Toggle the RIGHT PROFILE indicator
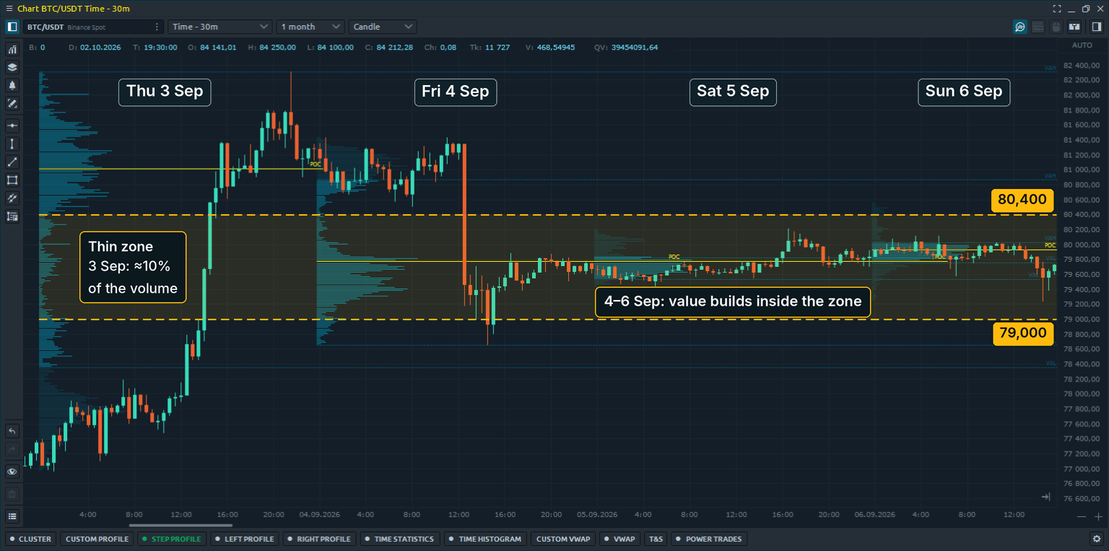The image size is (1109, 551). tap(318, 539)
